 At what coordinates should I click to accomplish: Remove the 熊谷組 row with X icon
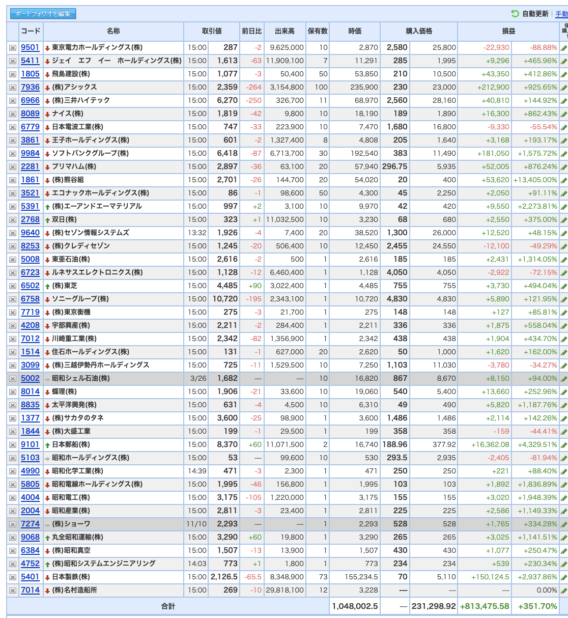[x=13, y=180]
